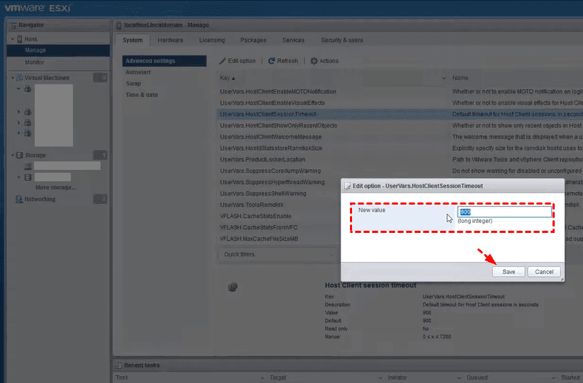Select Manage under Host

coord(58,50)
